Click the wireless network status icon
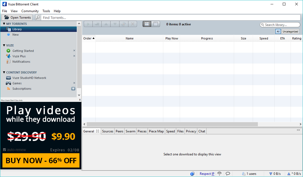Image resolution: width=303 pixels, height=177 pixels. coord(219,174)
